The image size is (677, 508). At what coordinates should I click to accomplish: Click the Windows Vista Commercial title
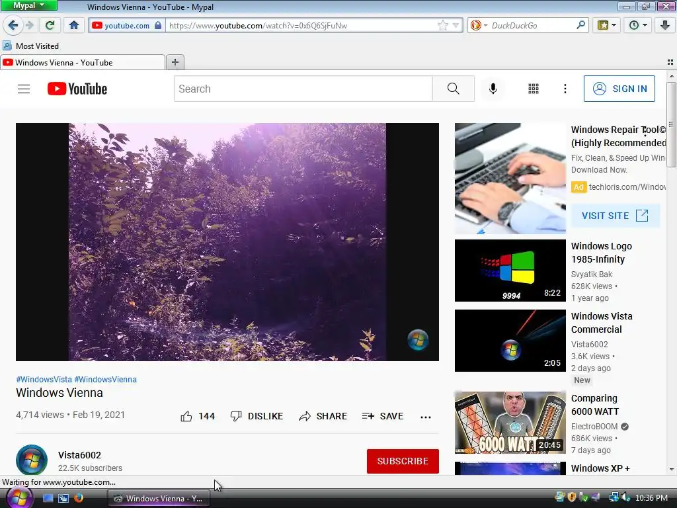[x=602, y=323]
